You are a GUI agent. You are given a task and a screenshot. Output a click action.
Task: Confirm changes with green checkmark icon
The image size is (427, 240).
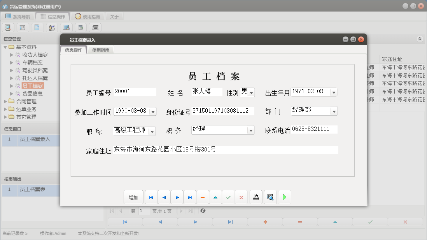[x=228, y=197]
